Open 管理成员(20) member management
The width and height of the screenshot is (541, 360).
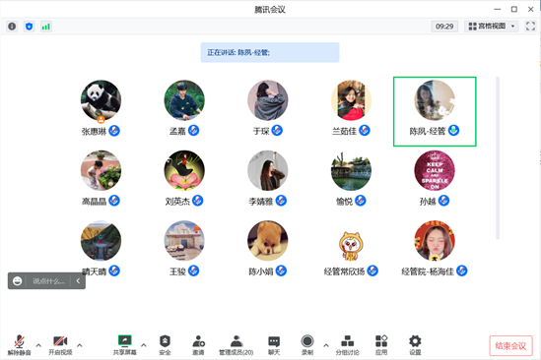pyautogui.click(x=237, y=344)
